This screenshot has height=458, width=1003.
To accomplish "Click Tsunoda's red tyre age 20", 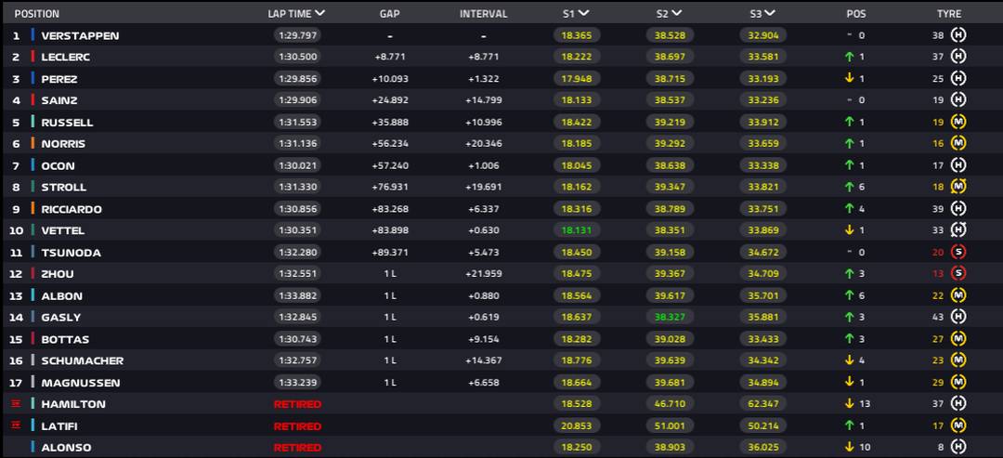I will click(x=938, y=253).
